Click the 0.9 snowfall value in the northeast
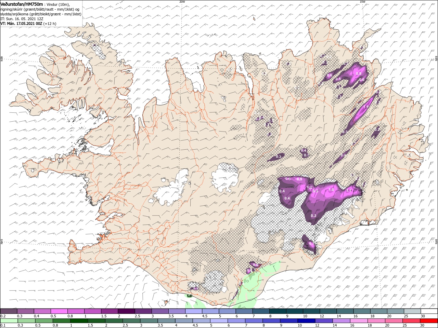Screen dimensions: 438x328 (x=359, y=73)
